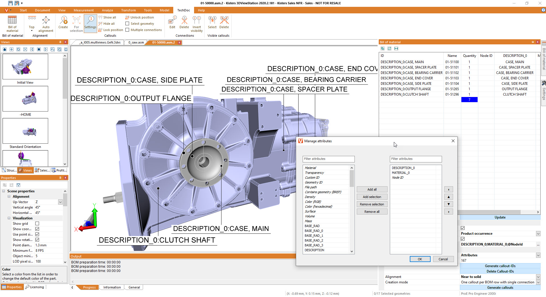The image size is (546, 297).
Task: Click first icon in Bill of material toolbar
Action: tap(382, 49)
